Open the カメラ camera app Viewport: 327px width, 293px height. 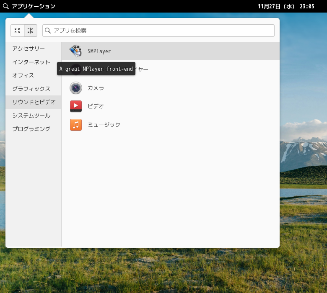[x=170, y=88]
